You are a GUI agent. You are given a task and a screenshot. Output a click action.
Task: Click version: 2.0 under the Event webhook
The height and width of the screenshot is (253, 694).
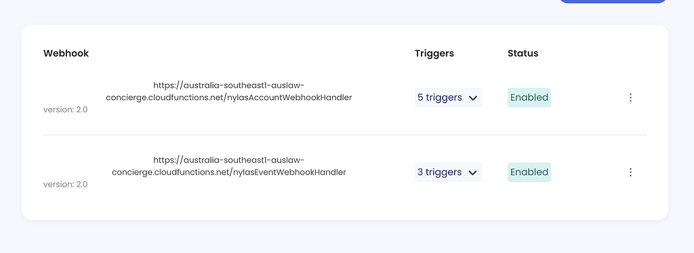(66, 184)
